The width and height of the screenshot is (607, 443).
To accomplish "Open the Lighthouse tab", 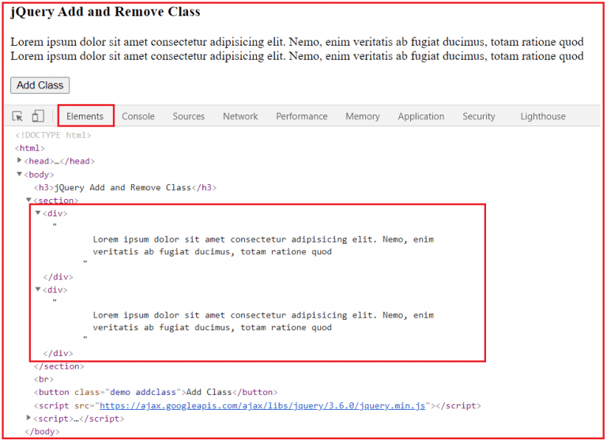I will 543,116.
